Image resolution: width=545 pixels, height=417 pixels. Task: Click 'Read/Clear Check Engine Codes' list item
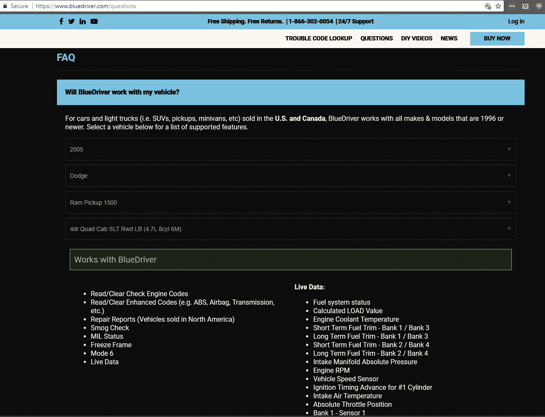click(139, 294)
